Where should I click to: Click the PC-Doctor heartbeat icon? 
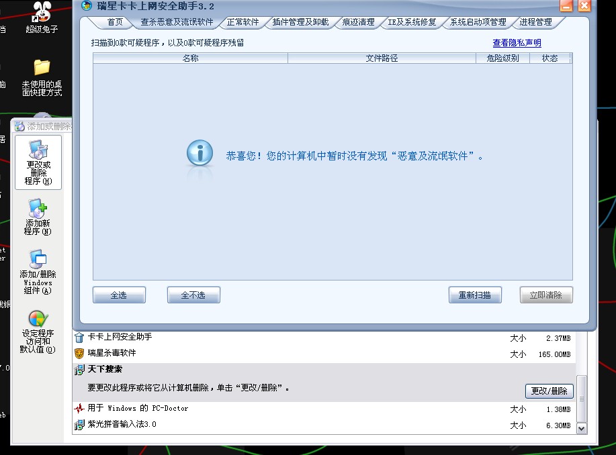click(79, 408)
